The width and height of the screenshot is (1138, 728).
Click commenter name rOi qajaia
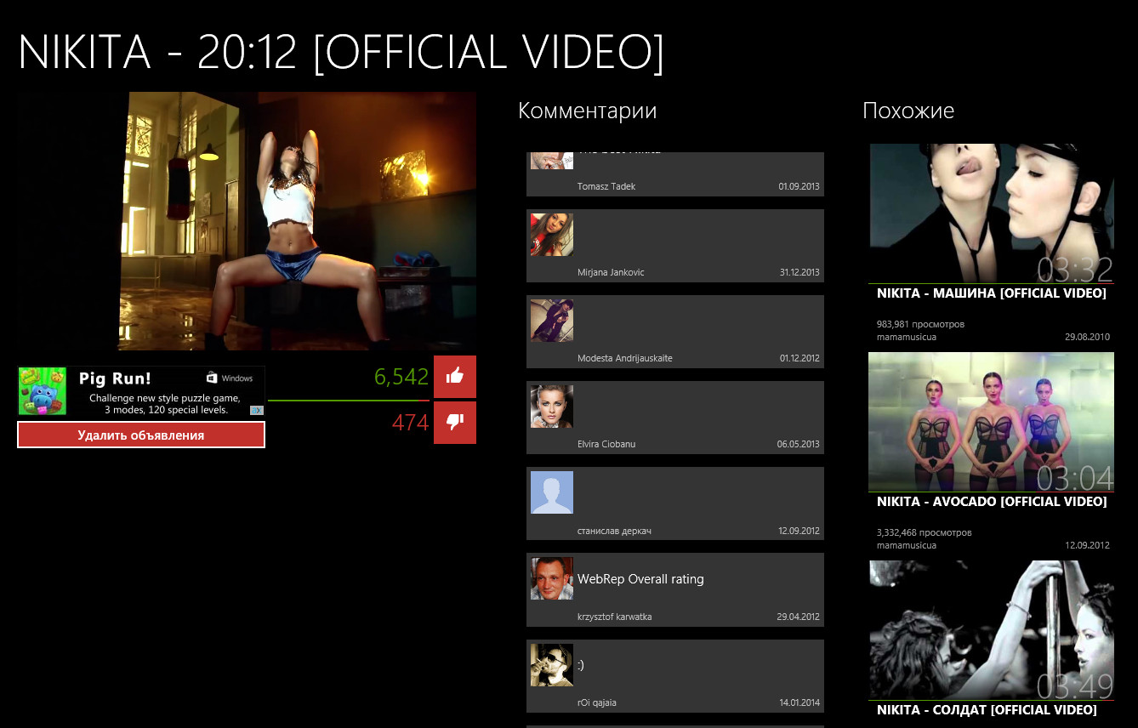(x=597, y=702)
